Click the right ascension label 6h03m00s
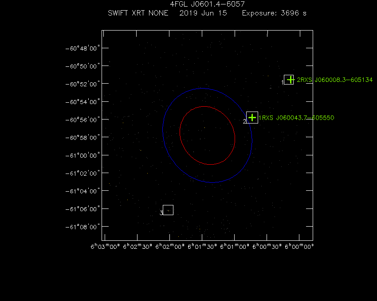This screenshot has width=377, height=301. pyautogui.click(x=105, y=247)
